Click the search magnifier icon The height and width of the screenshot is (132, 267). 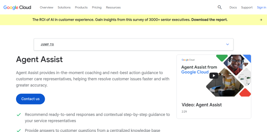tap(220, 7)
